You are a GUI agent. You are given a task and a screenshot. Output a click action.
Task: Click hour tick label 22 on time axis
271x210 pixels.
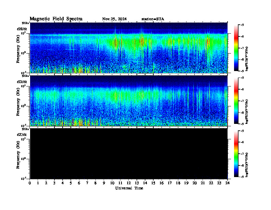tap(211, 183)
